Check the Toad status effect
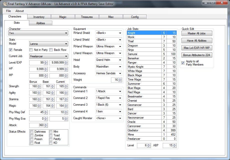 (50, 135)
